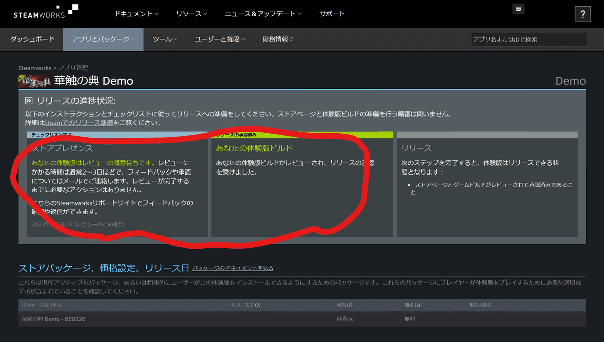
Task: Open the リソース dropdown menu
Action: pyautogui.click(x=192, y=14)
